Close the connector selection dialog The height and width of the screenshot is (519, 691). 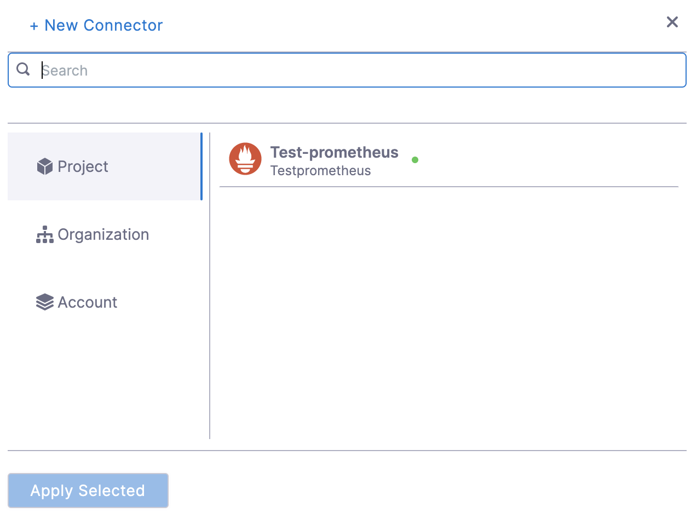[x=672, y=22]
